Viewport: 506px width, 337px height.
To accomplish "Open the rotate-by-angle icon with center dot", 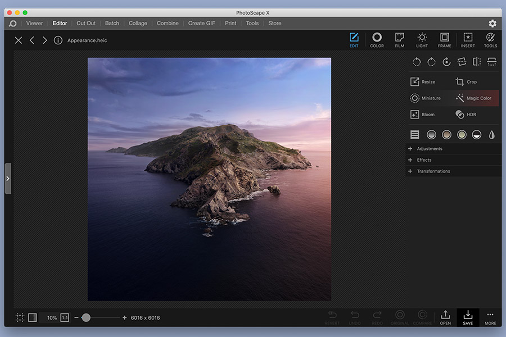I will point(446,62).
